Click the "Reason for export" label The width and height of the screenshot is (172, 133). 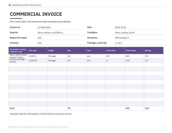[18, 38]
